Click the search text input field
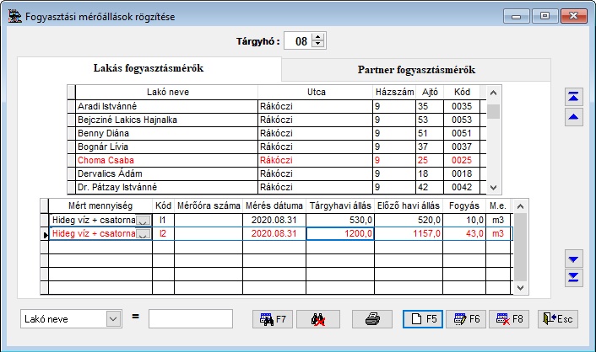Screen dimensions: 596x352 (x=190, y=319)
